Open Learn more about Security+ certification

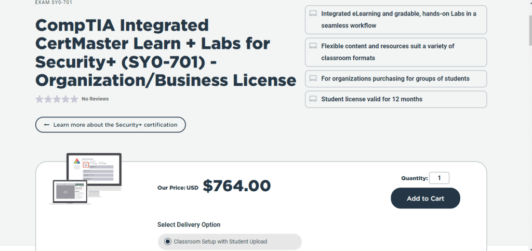click(110, 125)
